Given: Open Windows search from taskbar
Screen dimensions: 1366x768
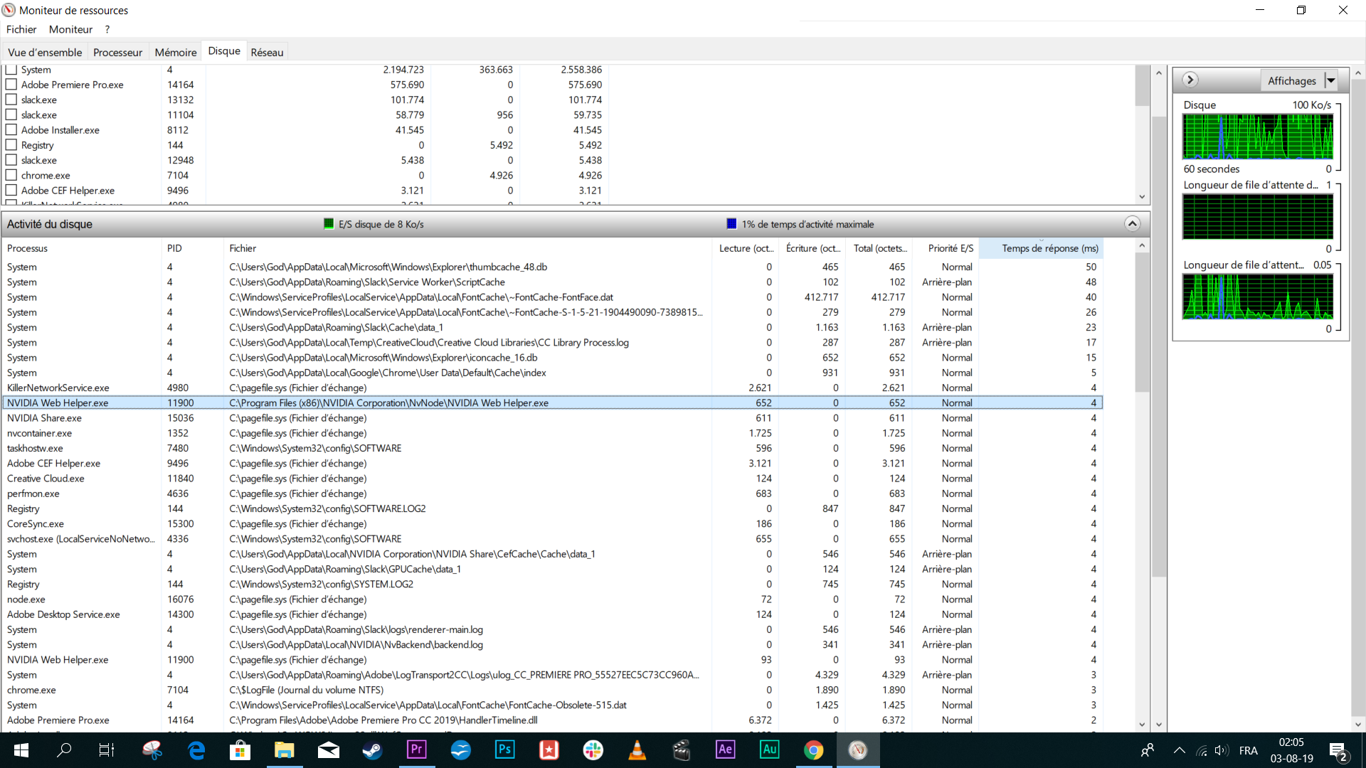Looking at the screenshot, I should [64, 750].
